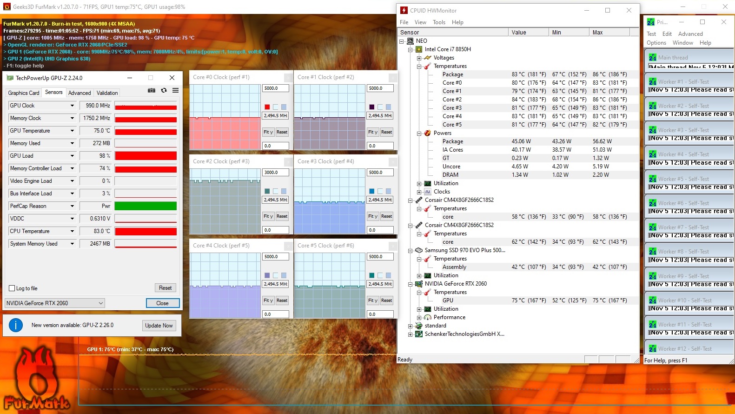The image size is (735, 414).
Task: Switch to the Graphics Card tab in GPU-Z
Action: [x=24, y=93]
